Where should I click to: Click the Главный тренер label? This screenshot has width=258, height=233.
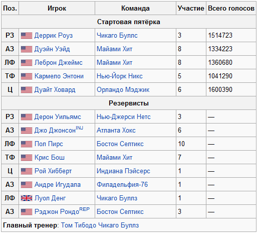tap(30, 225)
